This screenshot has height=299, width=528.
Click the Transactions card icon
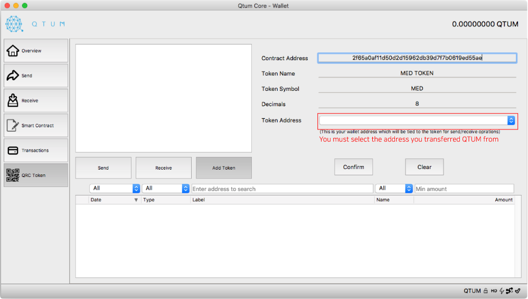coord(13,151)
